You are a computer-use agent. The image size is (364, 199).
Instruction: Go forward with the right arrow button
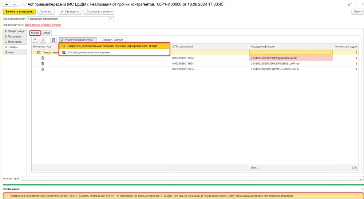(x=14, y=4)
